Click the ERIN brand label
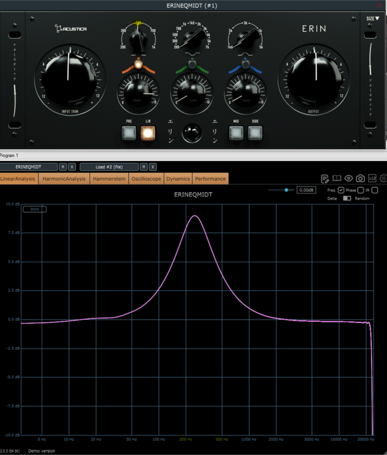This screenshot has height=455, width=387. tap(314, 28)
